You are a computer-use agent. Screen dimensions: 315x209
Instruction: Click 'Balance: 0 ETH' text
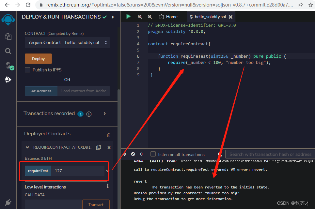[38, 158]
